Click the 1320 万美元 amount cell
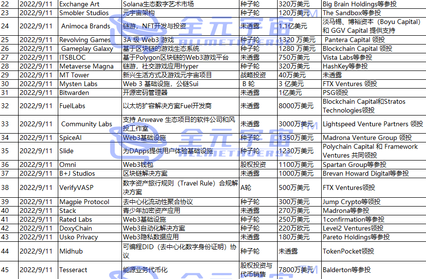Image resolution: width=426 pixels, height=279 pixels. pos(299,40)
